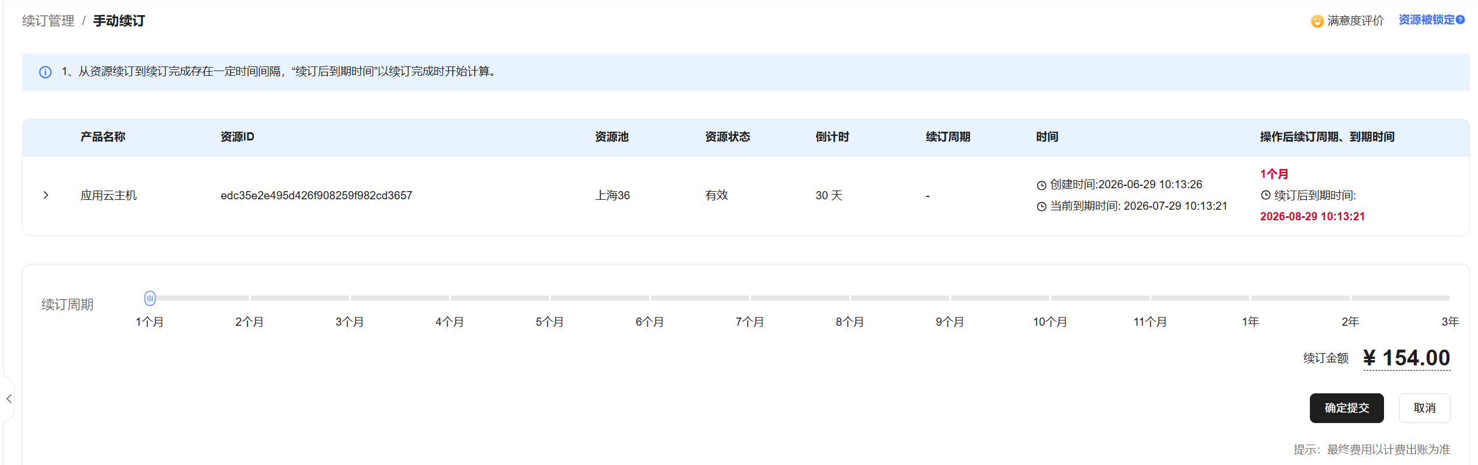The height and width of the screenshot is (465, 1478).
Task: Choose the 3个月 renewal period mark
Action: point(350,322)
